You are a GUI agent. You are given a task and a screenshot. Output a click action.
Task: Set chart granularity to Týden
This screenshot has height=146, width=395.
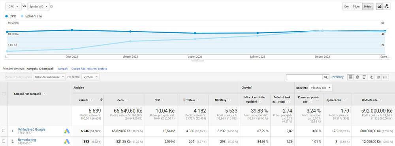tap(356, 7)
